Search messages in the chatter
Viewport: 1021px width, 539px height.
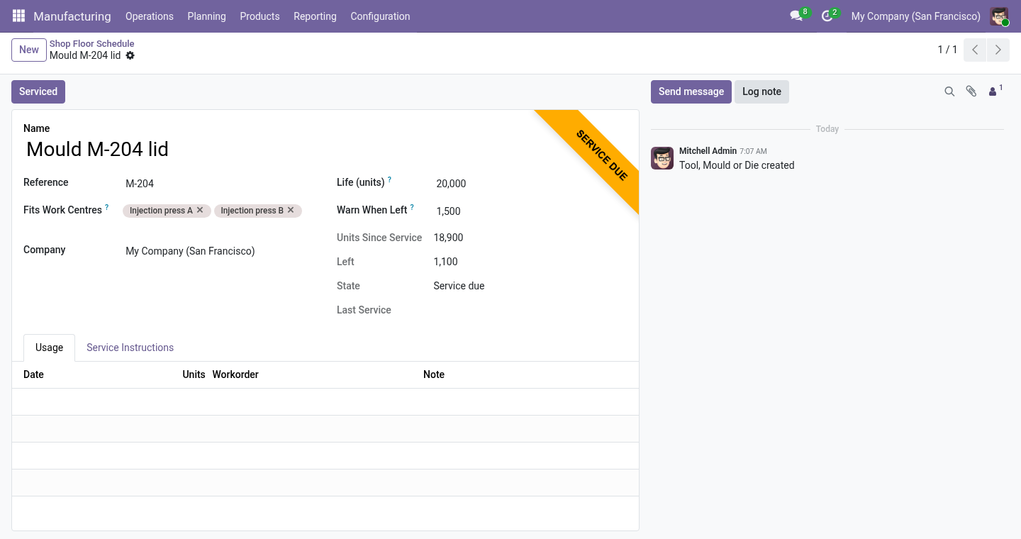click(x=949, y=91)
